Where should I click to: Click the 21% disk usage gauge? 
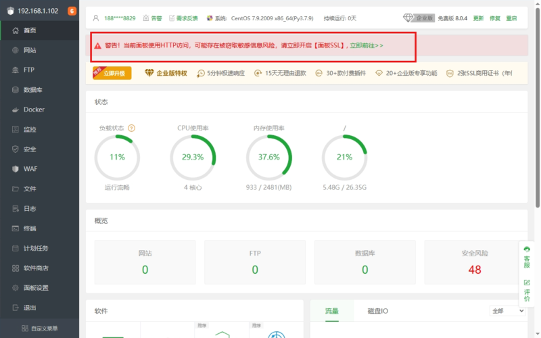coord(344,158)
